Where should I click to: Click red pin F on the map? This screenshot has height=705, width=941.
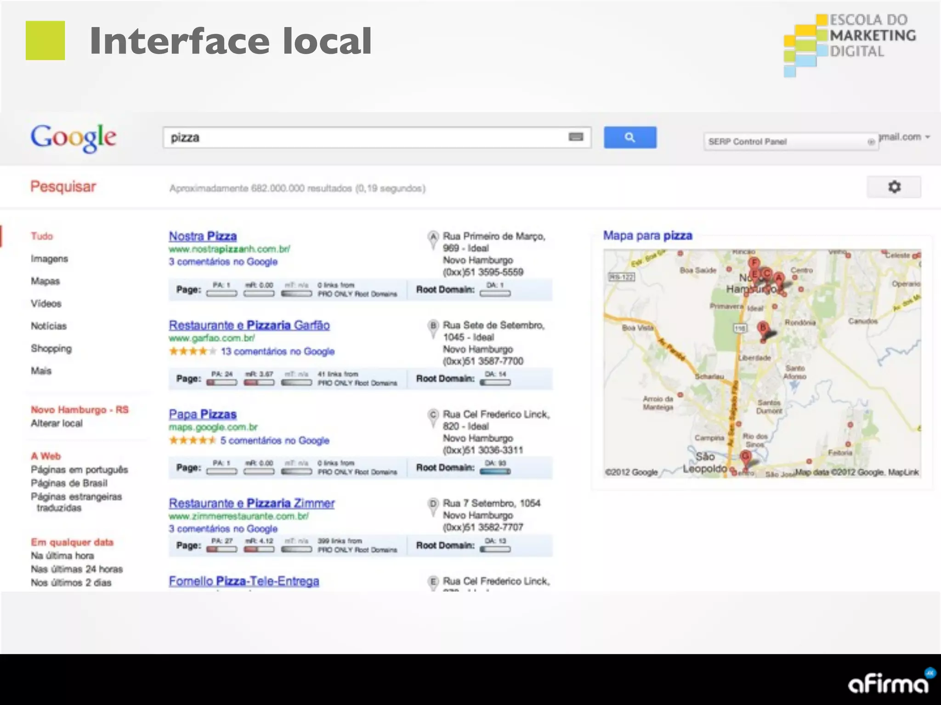(x=754, y=264)
